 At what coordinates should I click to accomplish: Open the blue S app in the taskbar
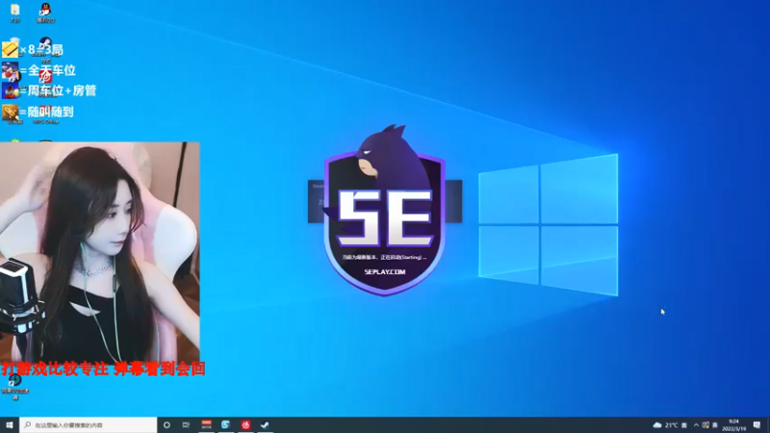[225, 425]
